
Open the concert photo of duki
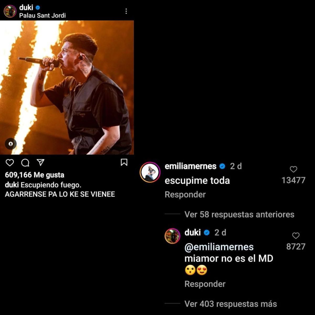(67, 87)
